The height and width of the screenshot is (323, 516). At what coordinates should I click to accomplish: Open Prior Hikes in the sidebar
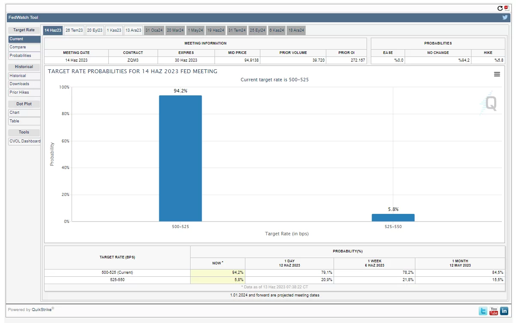coord(24,92)
